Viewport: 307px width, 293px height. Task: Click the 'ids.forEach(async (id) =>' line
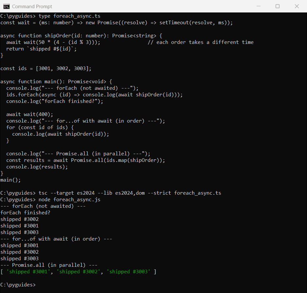pos(94,95)
